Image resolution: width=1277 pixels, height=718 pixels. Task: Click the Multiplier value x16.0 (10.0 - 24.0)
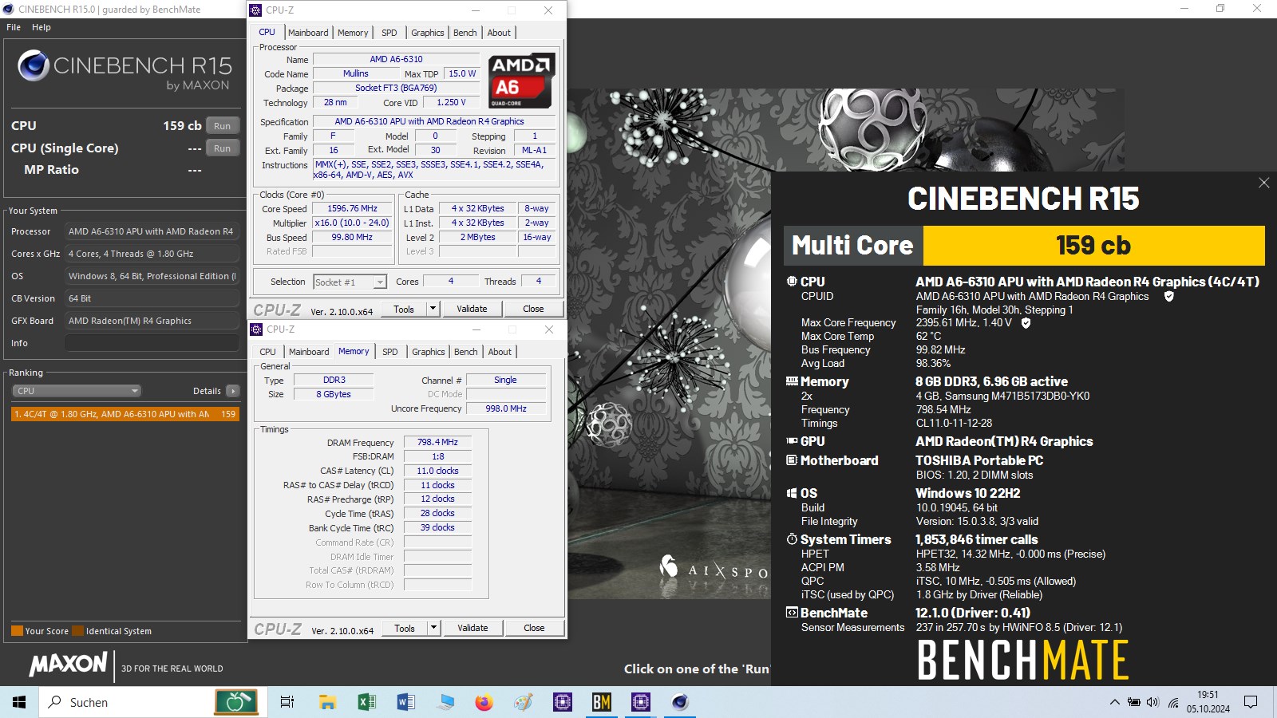(352, 223)
